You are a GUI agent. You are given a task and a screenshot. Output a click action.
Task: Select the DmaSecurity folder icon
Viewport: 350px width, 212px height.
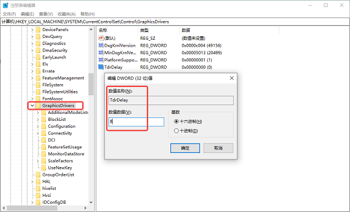pos(38,50)
